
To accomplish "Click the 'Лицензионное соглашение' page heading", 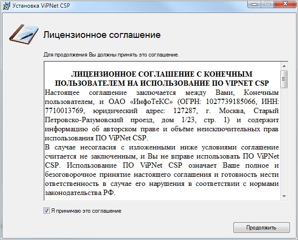I will (101, 35).
